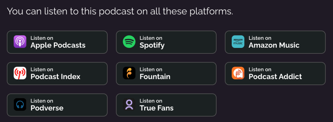Click the green Spotify logo icon

[129, 42]
